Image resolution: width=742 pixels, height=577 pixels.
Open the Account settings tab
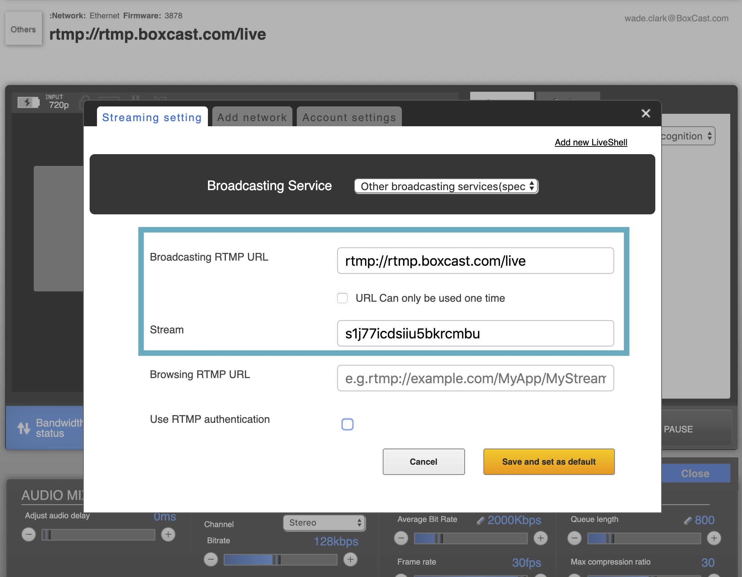pyautogui.click(x=349, y=117)
